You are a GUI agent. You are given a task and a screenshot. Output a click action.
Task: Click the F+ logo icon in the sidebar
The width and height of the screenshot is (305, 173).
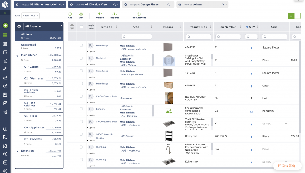pyautogui.click(x=5, y=137)
